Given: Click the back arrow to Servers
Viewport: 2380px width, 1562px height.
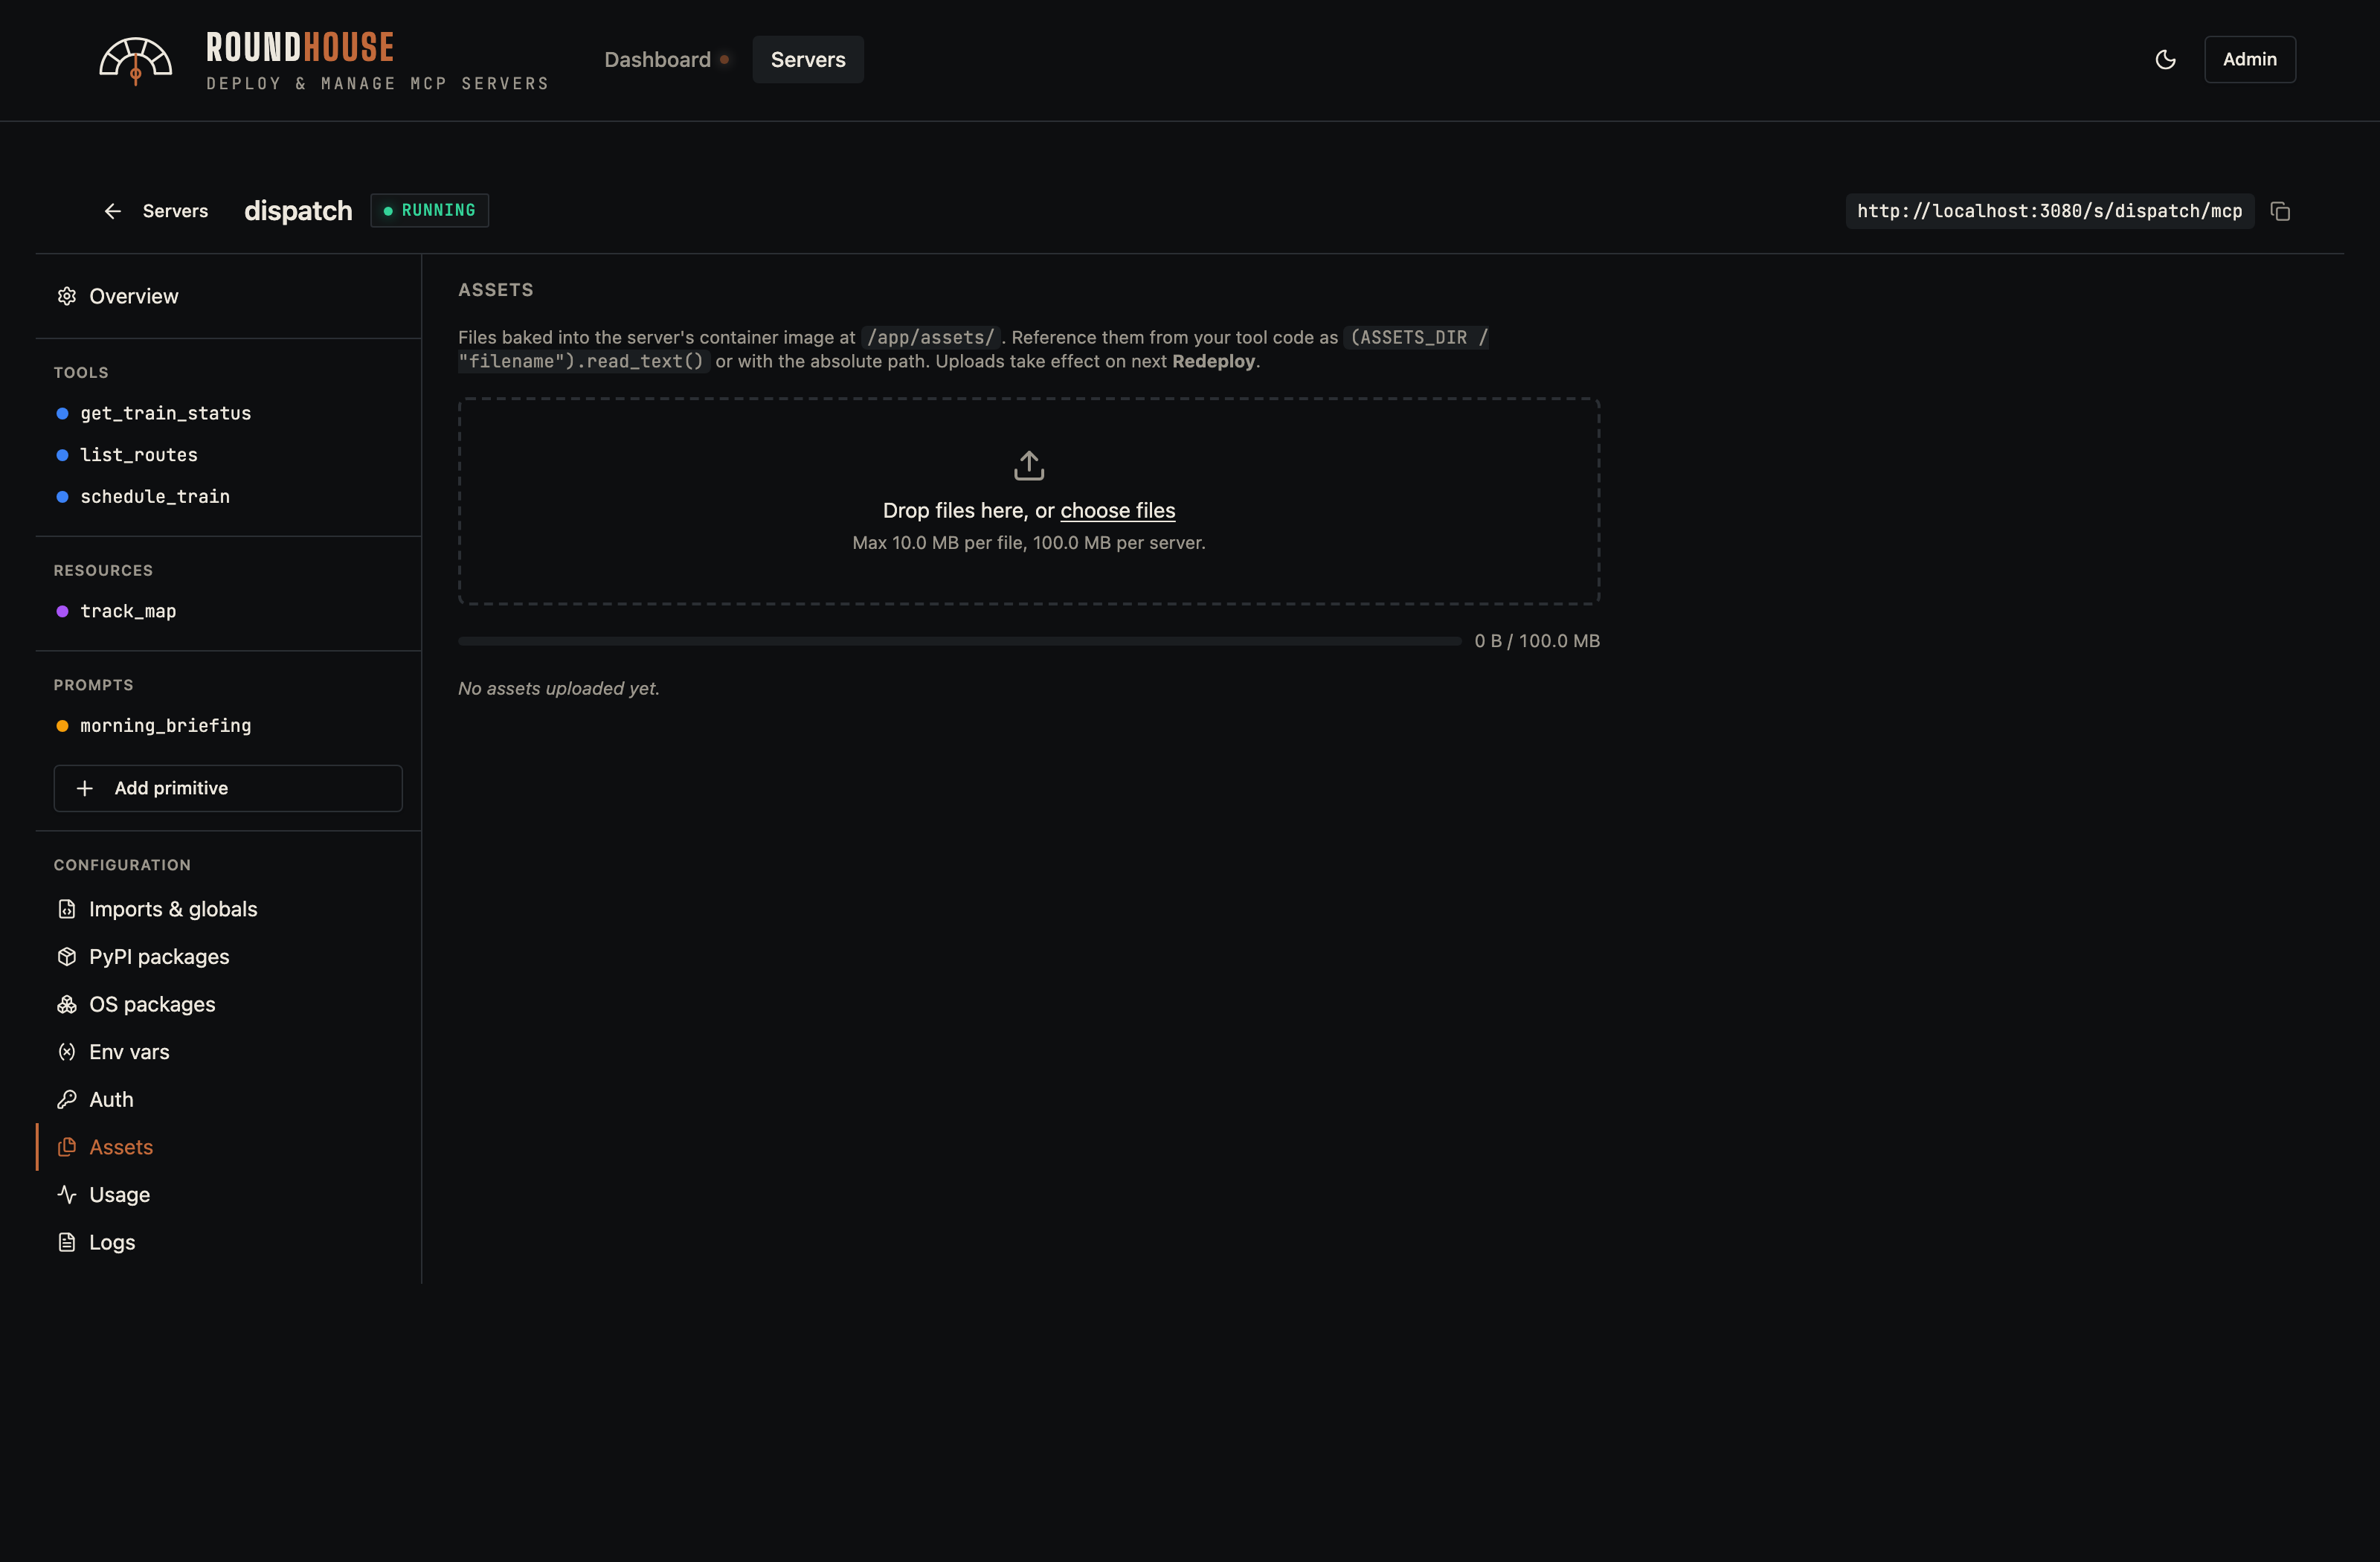Looking at the screenshot, I should (x=113, y=211).
